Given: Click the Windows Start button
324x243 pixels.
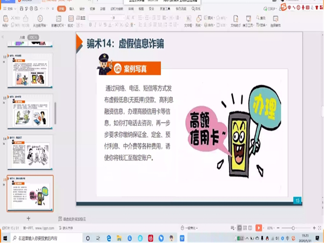Looking at the screenshot, I should (4, 238).
